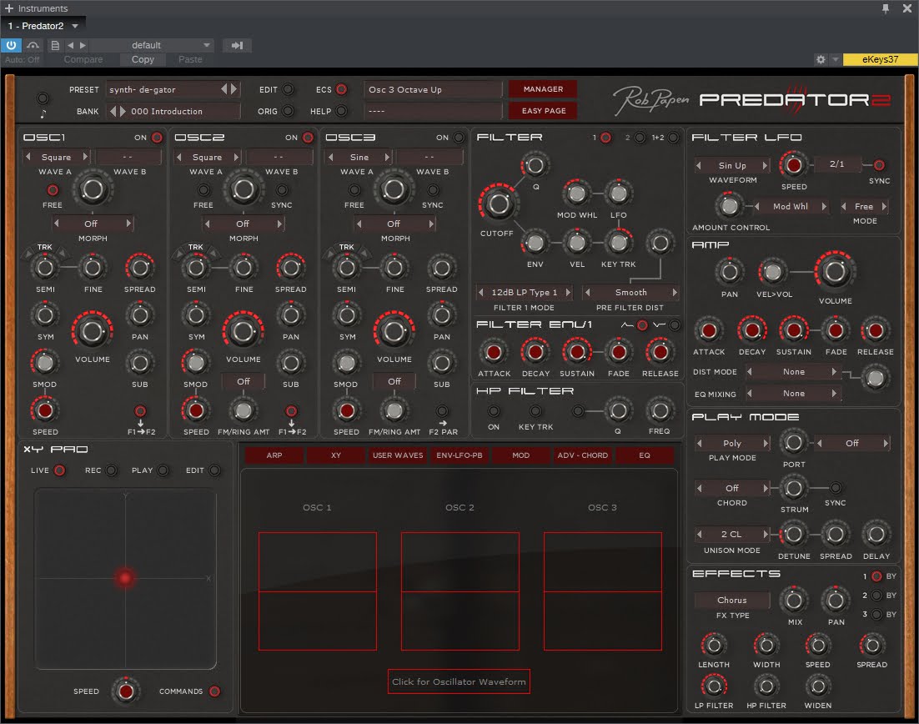Go to next host preset arrow
The image size is (919, 724).
point(83,45)
